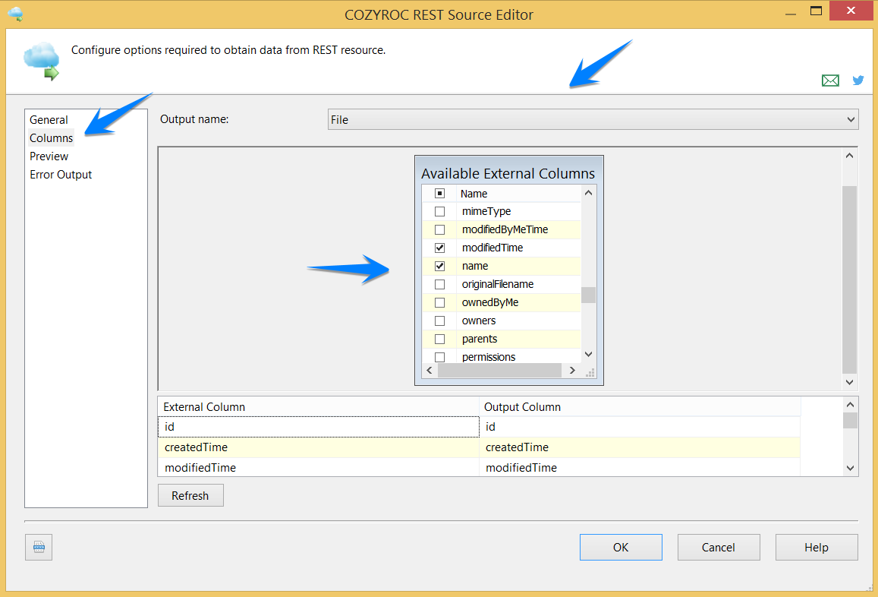The width and height of the screenshot is (878, 597).
Task: Click down arrow of mapping pane scrollbar
Action: tap(849, 382)
